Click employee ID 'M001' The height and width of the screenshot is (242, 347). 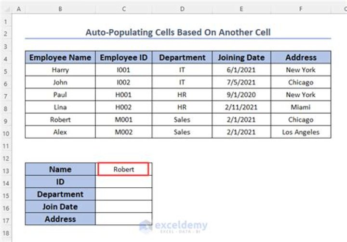(124, 120)
